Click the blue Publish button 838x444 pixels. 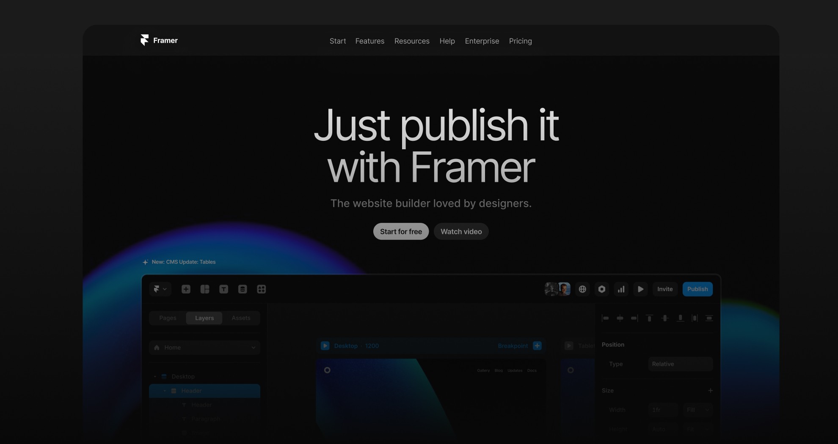pos(697,289)
